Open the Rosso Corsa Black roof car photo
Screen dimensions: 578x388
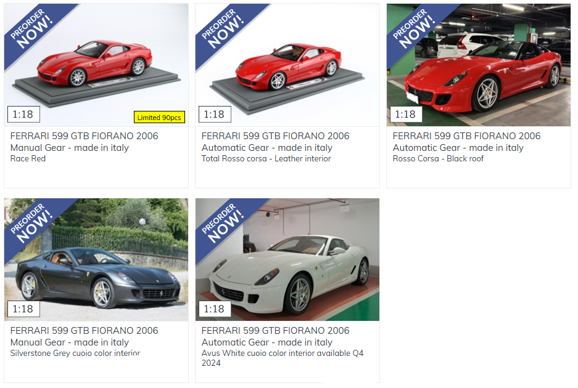[x=479, y=65]
